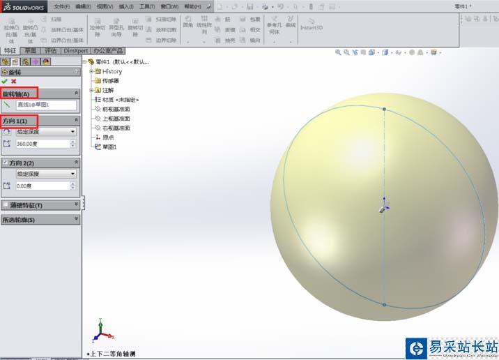499x360 pixels.
Task: Open the 编辑(E) menu
Action: [x=83, y=6]
